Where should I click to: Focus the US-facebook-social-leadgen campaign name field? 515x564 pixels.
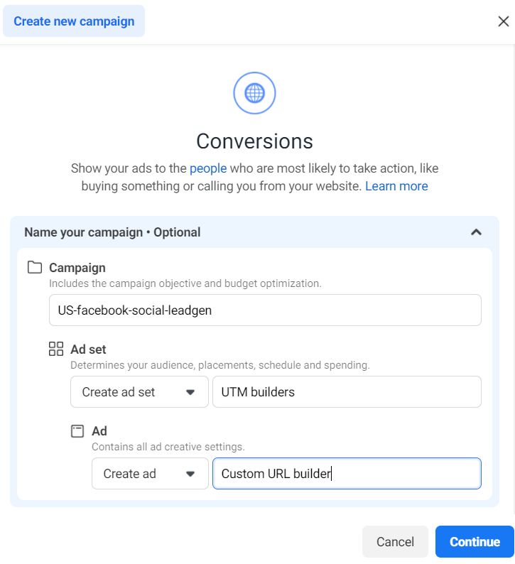[x=265, y=310]
